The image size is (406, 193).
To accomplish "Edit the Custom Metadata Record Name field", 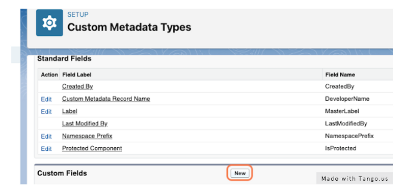I will point(46,99).
